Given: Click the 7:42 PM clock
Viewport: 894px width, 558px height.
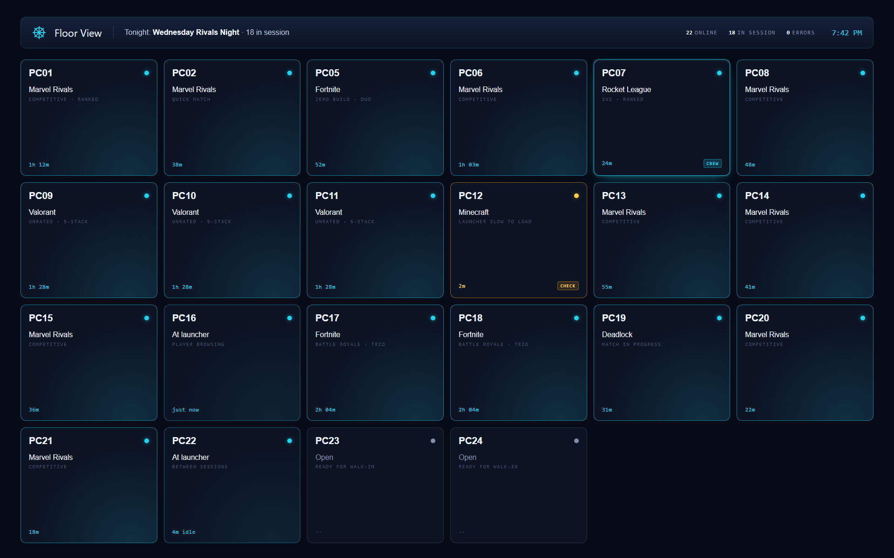Looking at the screenshot, I should pos(847,33).
